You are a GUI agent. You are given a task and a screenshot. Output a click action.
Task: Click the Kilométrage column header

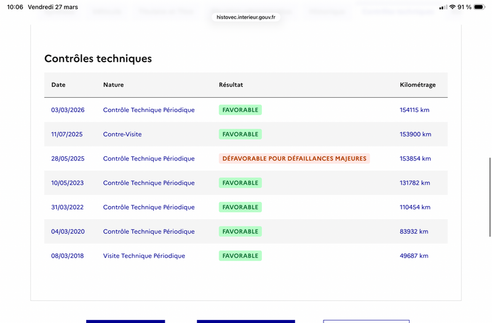[x=418, y=85]
